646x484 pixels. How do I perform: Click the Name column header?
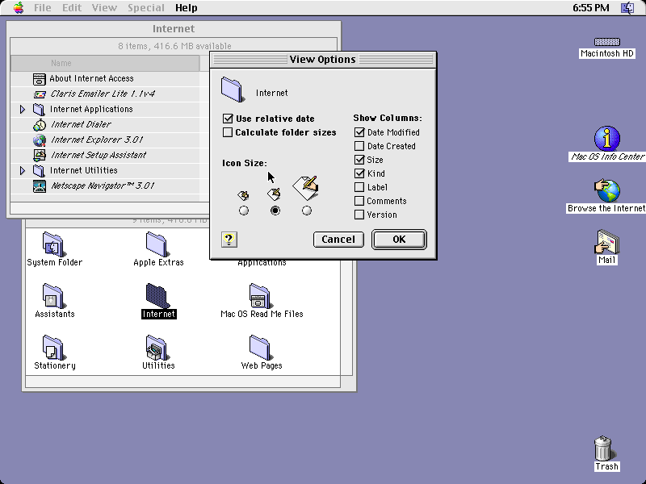point(105,63)
